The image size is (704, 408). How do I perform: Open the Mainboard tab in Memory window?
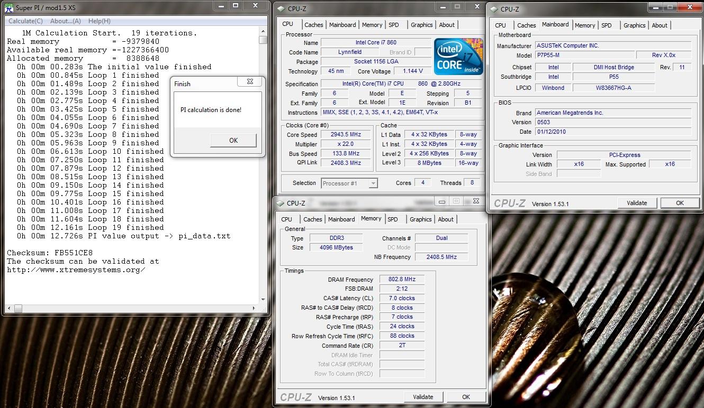pyautogui.click(x=341, y=219)
